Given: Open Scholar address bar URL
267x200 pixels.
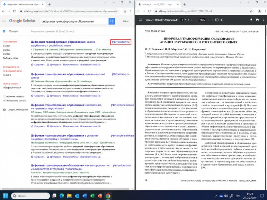Looking at the screenshot, I should coord(71,11).
